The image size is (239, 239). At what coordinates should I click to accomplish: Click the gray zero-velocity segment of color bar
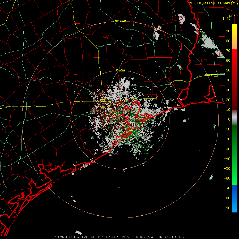tap(234, 118)
